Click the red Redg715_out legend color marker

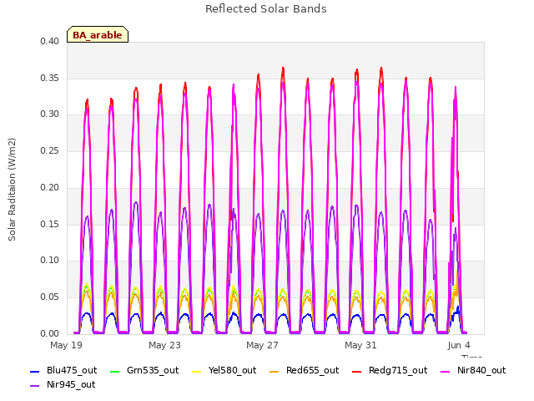356,371
